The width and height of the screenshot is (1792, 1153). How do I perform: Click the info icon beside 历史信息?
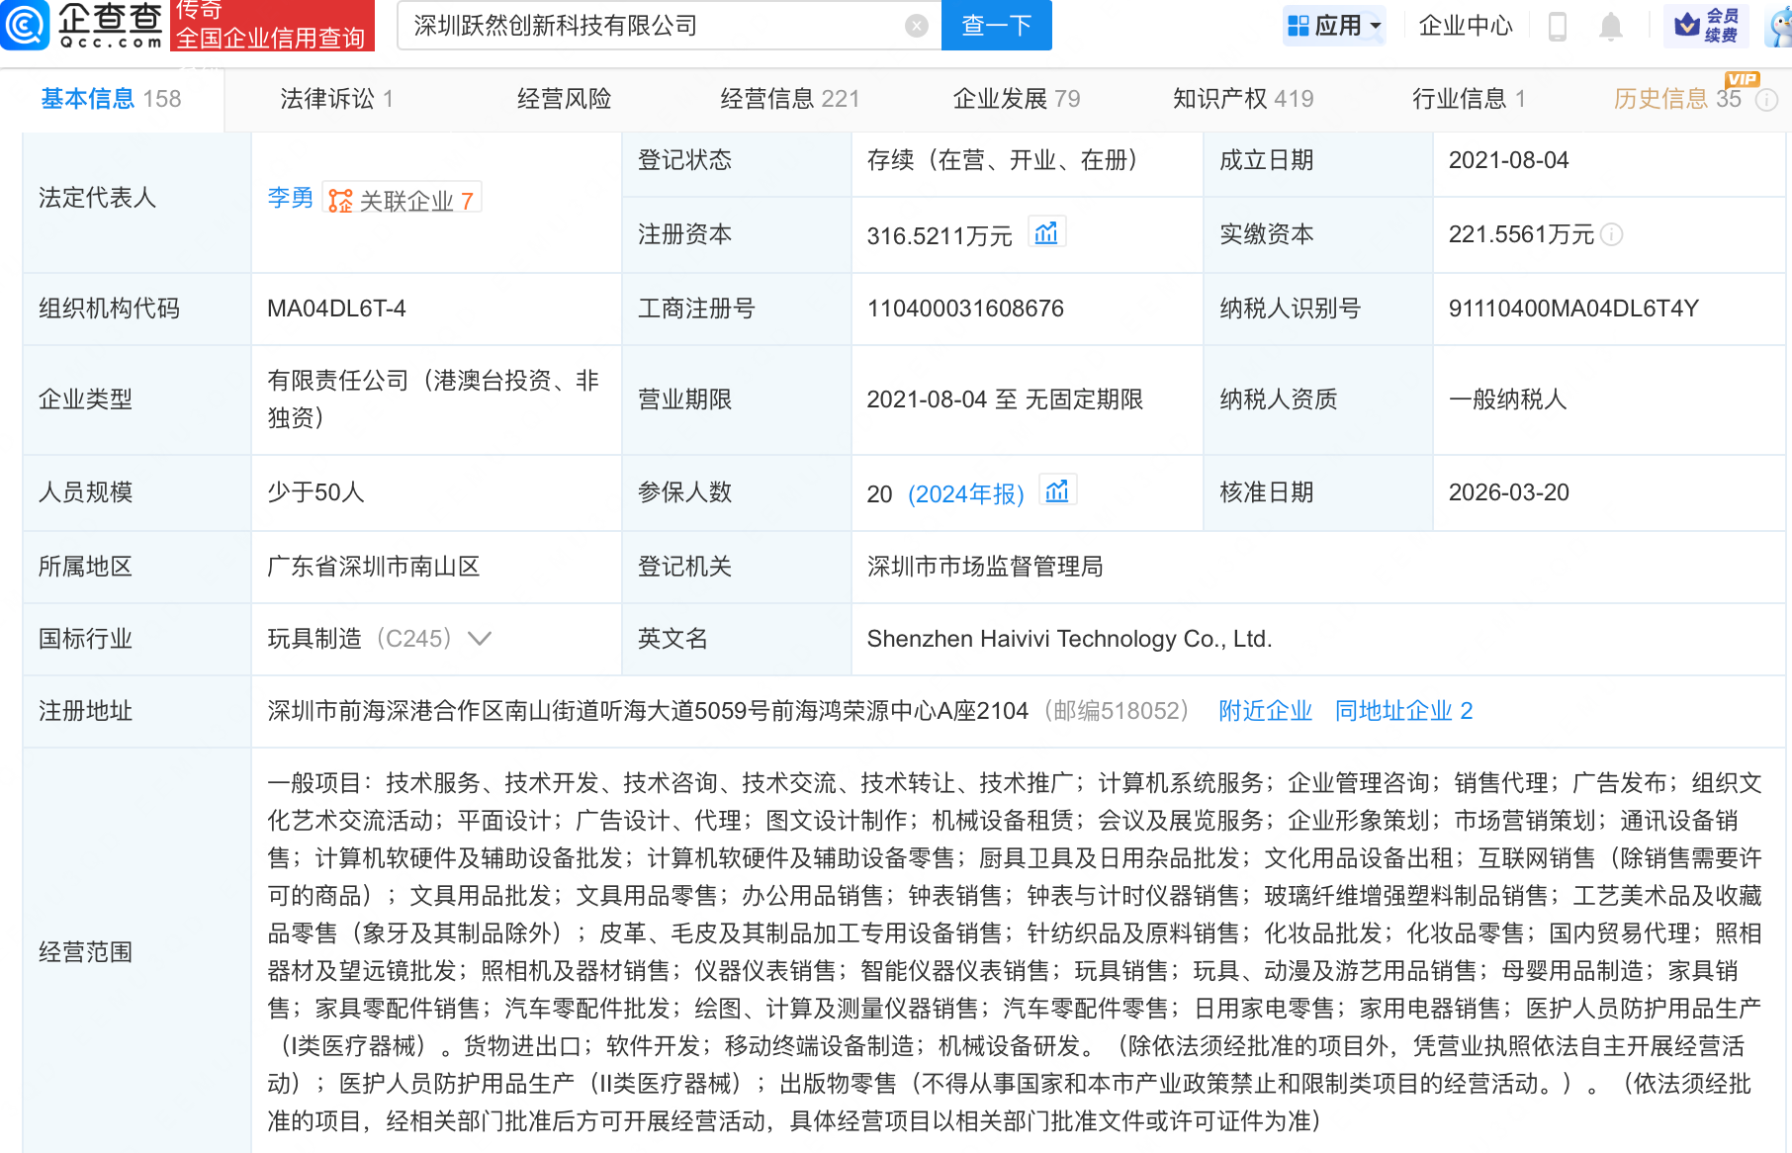click(x=1766, y=100)
